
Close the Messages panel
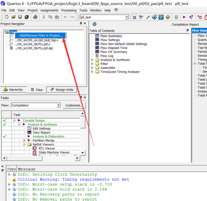pos(2,166)
